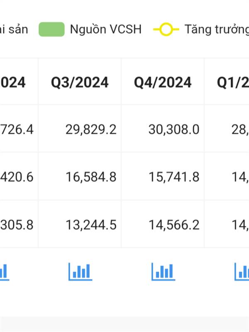The height and width of the screenshot is (332, 249).
Task: Toggle the Nguồn VCSH legend label
Action: tap(106, 29)
